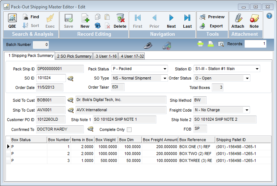Go to Next record
Image resolution: width=277 pixels, height=186 pixels.
[171, 21]
